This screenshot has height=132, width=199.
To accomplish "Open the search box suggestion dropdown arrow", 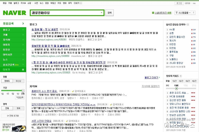I will coord(101,13).
